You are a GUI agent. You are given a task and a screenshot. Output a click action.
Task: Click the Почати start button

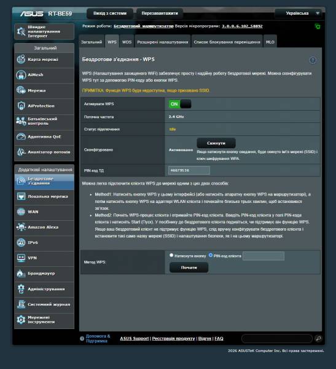(189, 268)
